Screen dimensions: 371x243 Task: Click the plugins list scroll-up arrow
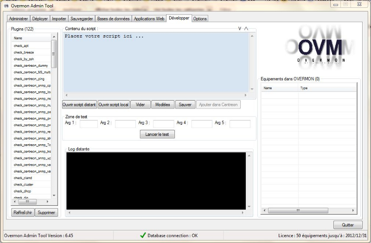[x=54, y=37]
